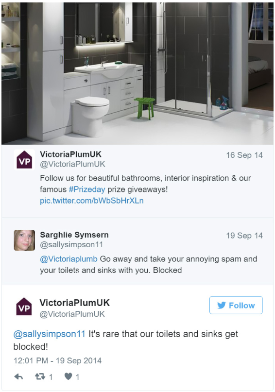This screenshot has height=392, width=275.
Task: Like the tweet with heart icon
Action: click(x=68, y=376)
